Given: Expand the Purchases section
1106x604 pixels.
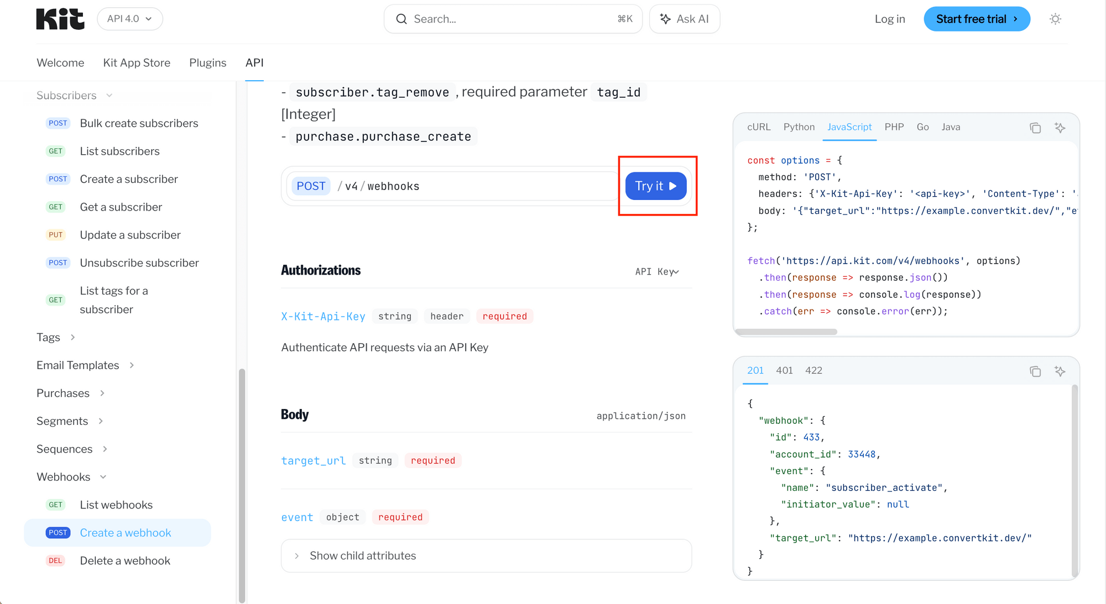Looking at the screenshot, I should click(71, 393).
